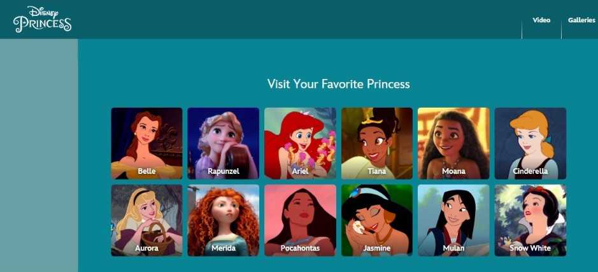Select the Snow White thumbnail
The height and width of the screenshot is (272, 598).
pos(530,220)
